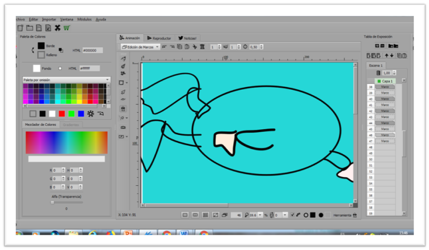The height and width of the screenshot is (250, 429).
Task: Remove a layer in Exposure Sheet
Action: [382, 46]
